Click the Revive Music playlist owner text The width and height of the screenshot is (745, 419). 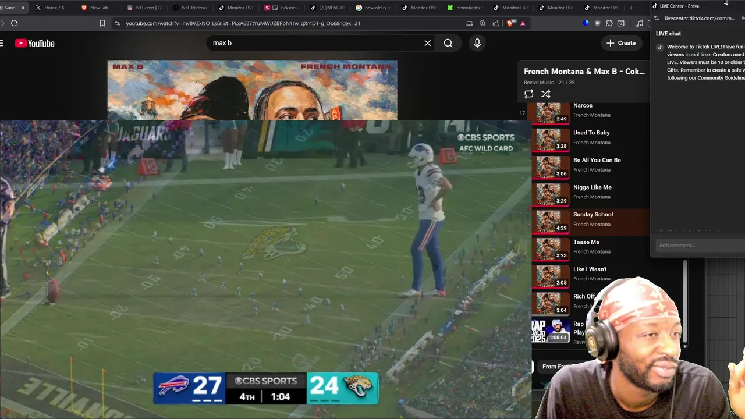click(x=538, y=83)
